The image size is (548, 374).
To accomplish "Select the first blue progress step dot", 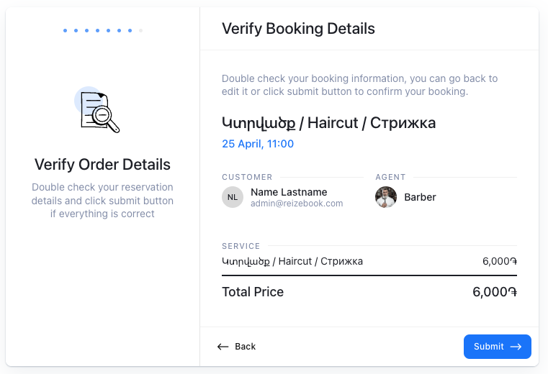I will pos(65,31).
